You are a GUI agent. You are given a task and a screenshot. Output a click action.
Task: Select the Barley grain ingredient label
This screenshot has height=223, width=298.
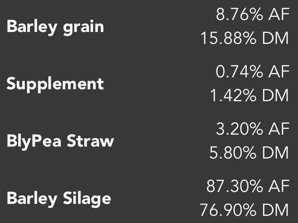55,27
